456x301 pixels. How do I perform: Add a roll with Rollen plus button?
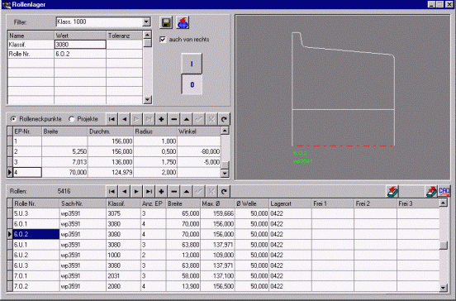[161, 191]
